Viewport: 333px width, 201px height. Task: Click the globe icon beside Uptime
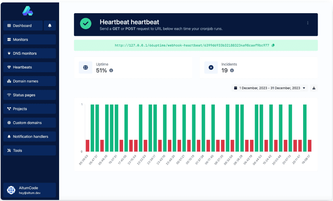pos(86,67)
